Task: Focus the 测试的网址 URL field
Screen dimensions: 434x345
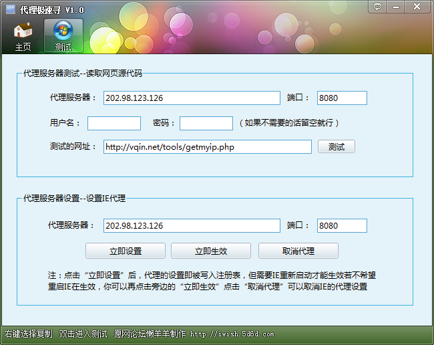Action: [x=207, y=147]
